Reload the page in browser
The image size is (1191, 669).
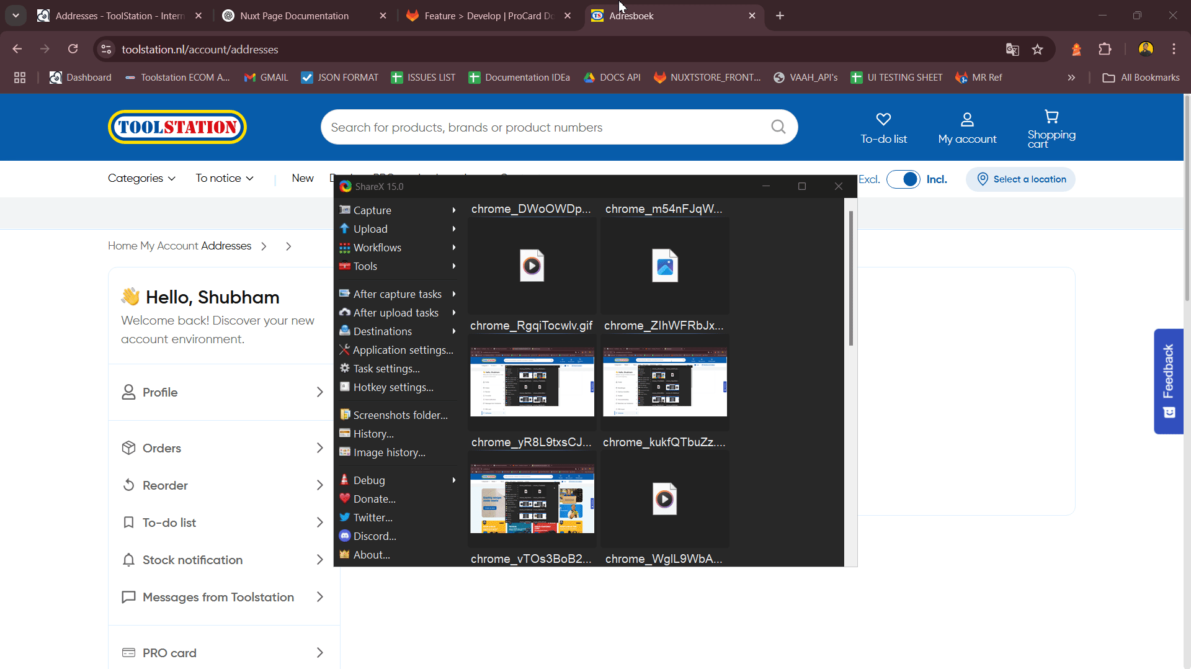tap(73, 49)
